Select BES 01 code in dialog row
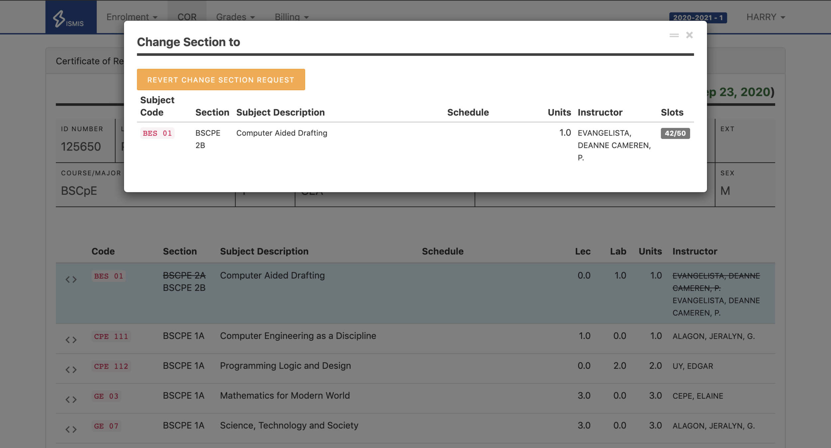Viewport: 831px width, 448px height. (157, 133)
